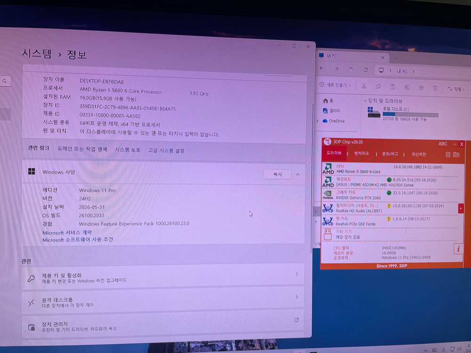Click the 3DP Chip camera screenshot icon

tap(456, 154)
